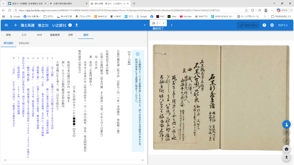This screenshot has width=294, height=165.
Task: Go back with the app header arrow
Action: [16, 25]
